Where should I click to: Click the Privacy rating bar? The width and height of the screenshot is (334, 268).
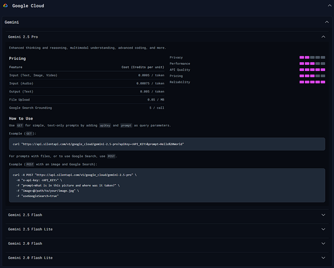pyautogui.click(x=312, y=58)
